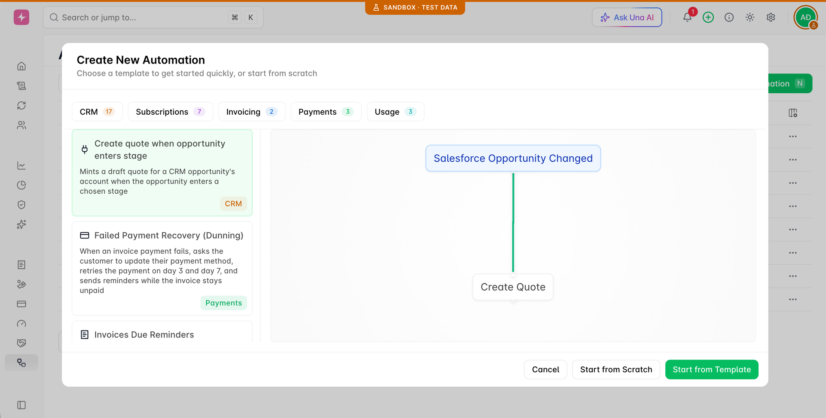Image resolution: width=826 pixels, height=418 pixels.
Task: Open notifications bell icon
Action: [x=687, y=17]
